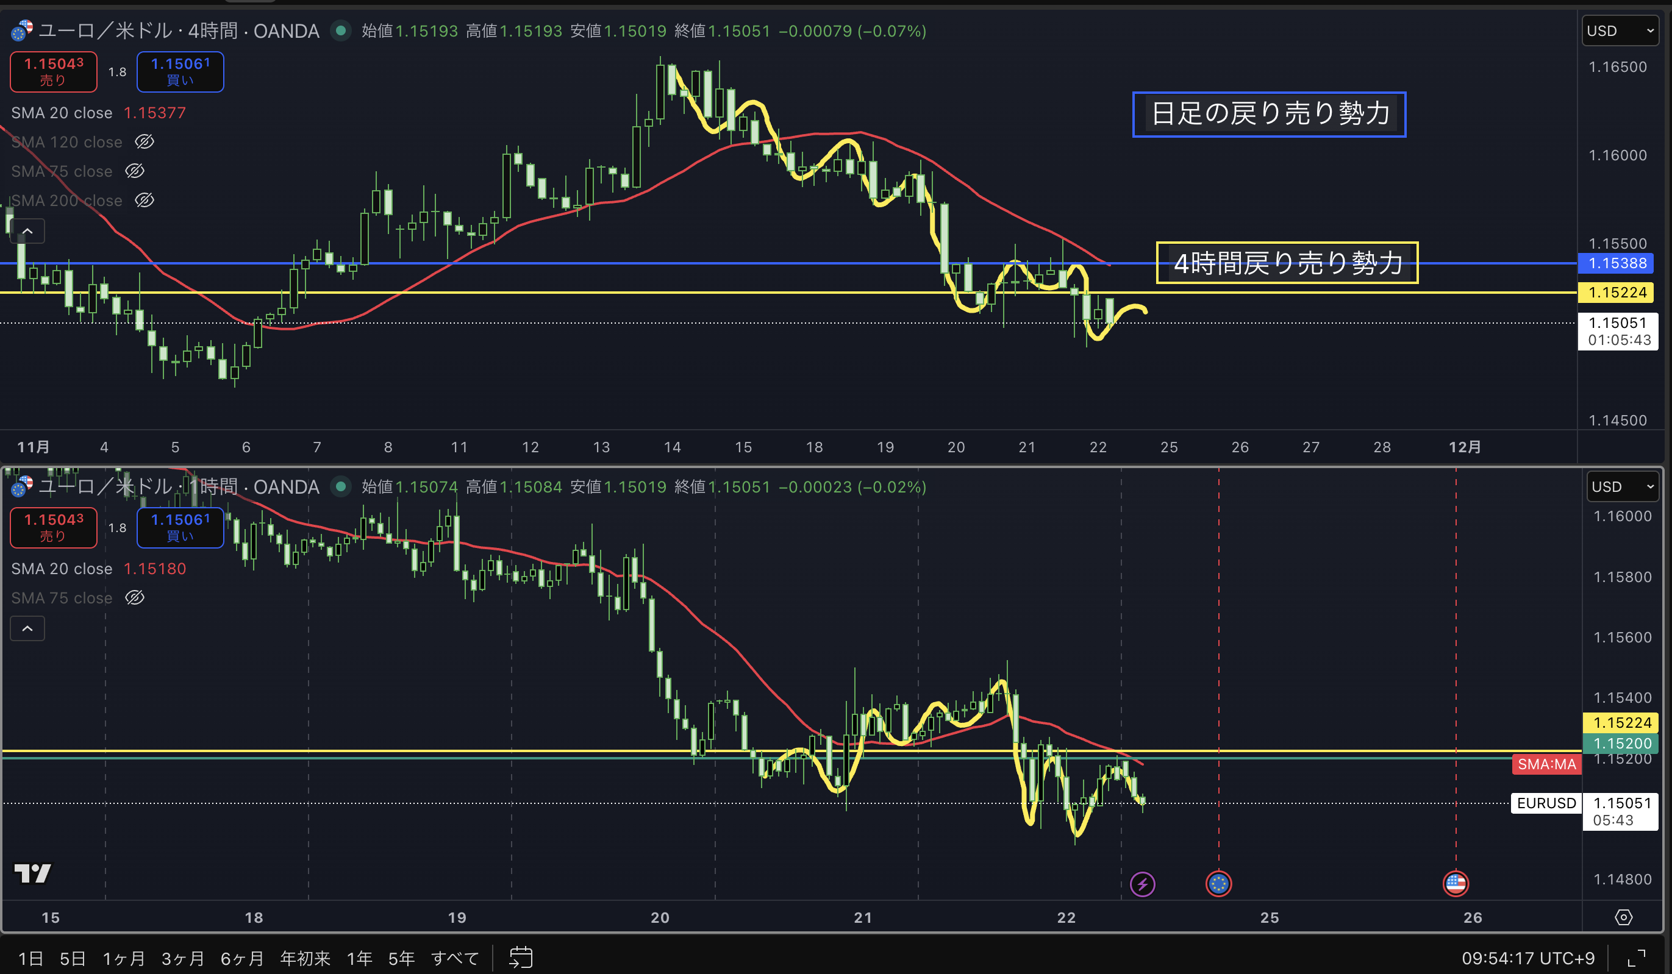Click the EUR/USD flag symbol icon in upper chart
The width and height of the screenshot is (1672, 974).
pyautogui.click(x=22, y=30)
